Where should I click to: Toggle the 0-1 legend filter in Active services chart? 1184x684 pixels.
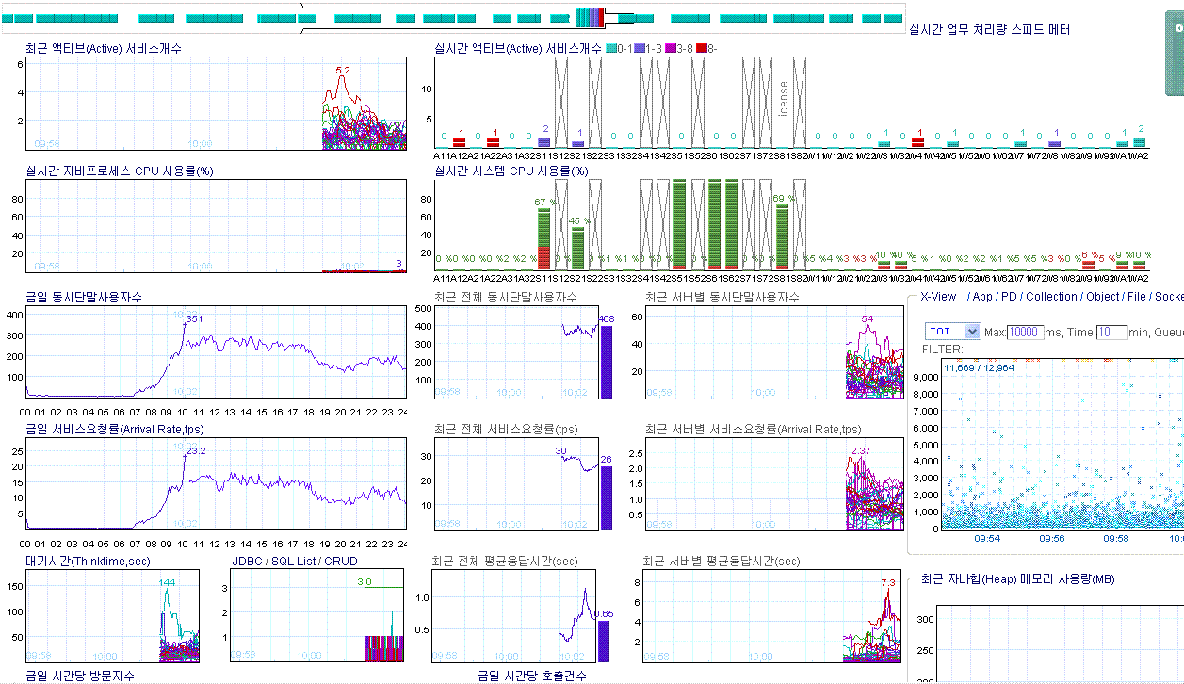pyautogui.click(x=617, y=47)
